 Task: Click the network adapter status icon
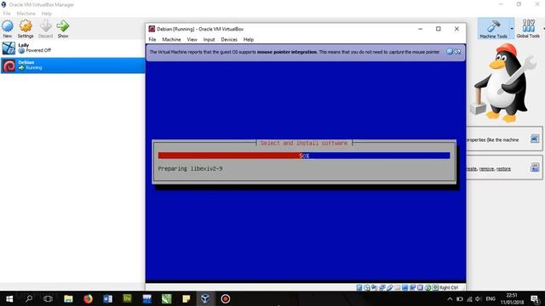click(382, 287)
